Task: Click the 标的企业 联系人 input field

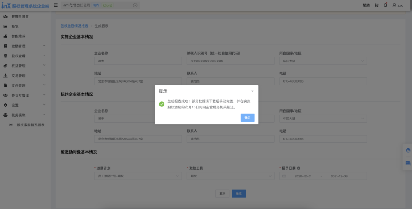Action: [x=230, y=139]
